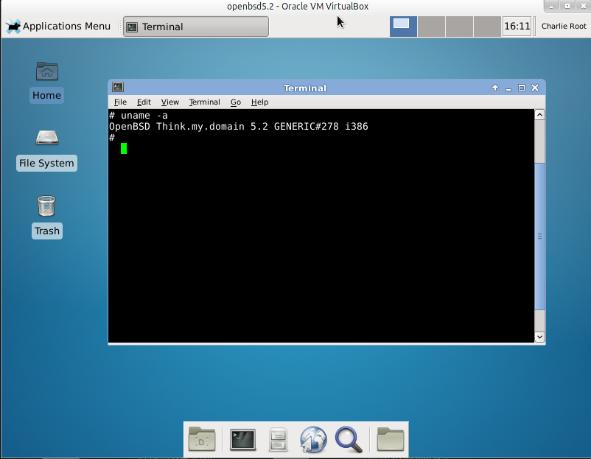Click the terminal scrollbar up arrow
The height and width of the screenshot is (459, 591).
(539, 114)
